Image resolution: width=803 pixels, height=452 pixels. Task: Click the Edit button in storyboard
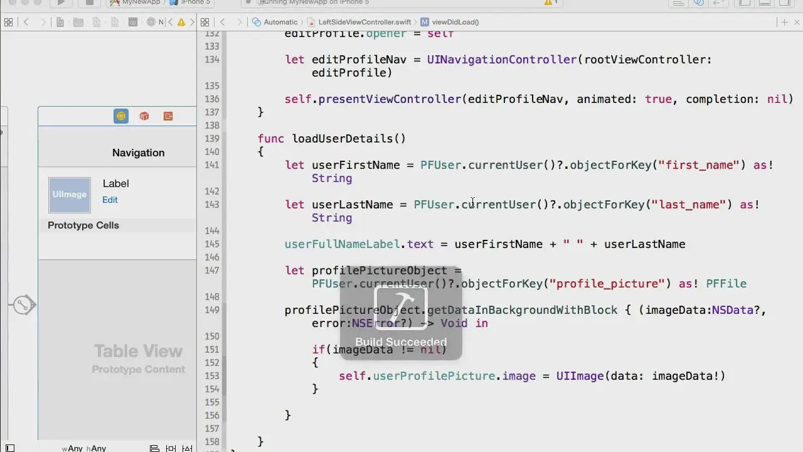110,200
